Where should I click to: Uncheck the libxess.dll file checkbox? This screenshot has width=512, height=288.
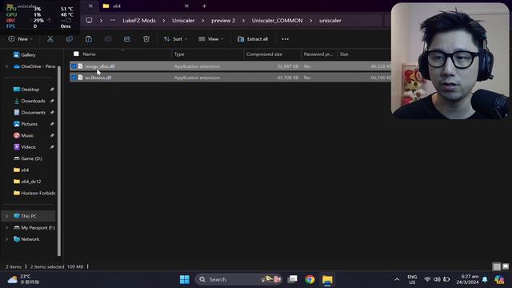point(74,78)
